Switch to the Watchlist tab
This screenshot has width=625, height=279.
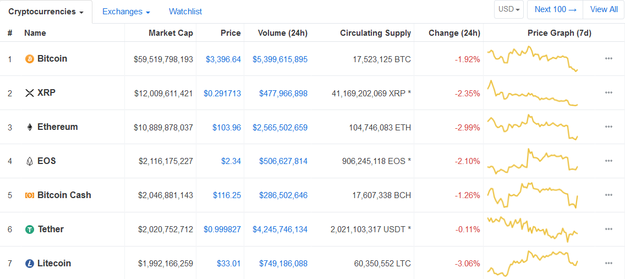[185, 12]
